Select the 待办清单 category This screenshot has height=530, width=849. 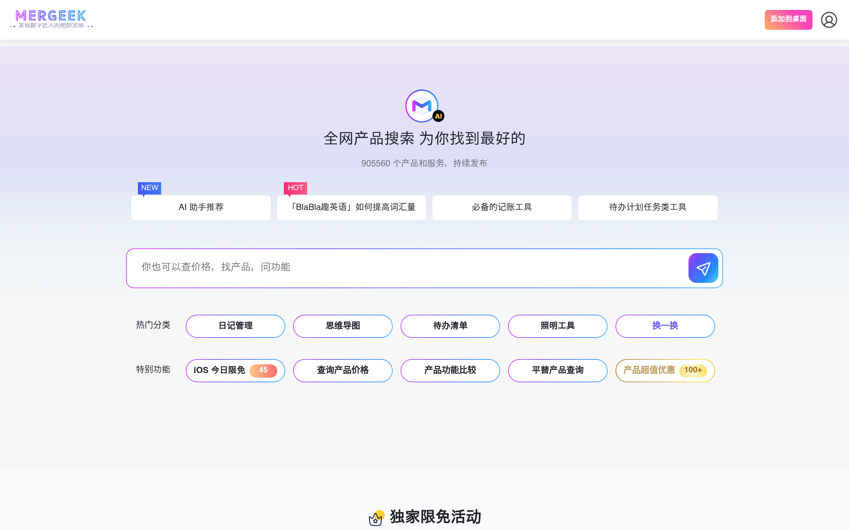pyautogui.click(x=450, y=326)
